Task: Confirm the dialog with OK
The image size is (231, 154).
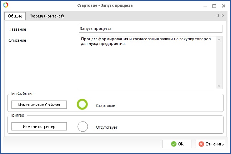Action: coord(177,144)
